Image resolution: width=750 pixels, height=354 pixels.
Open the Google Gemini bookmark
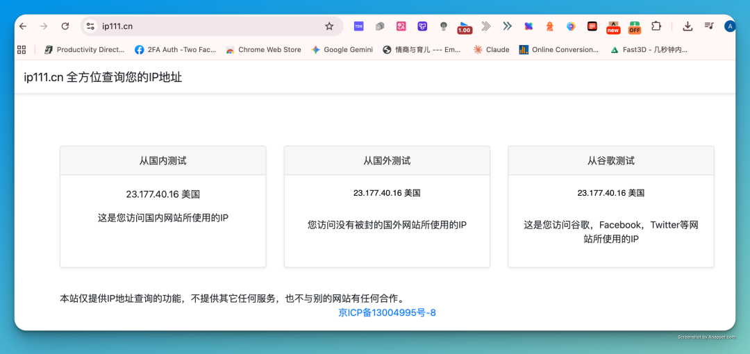click(342, 49)
